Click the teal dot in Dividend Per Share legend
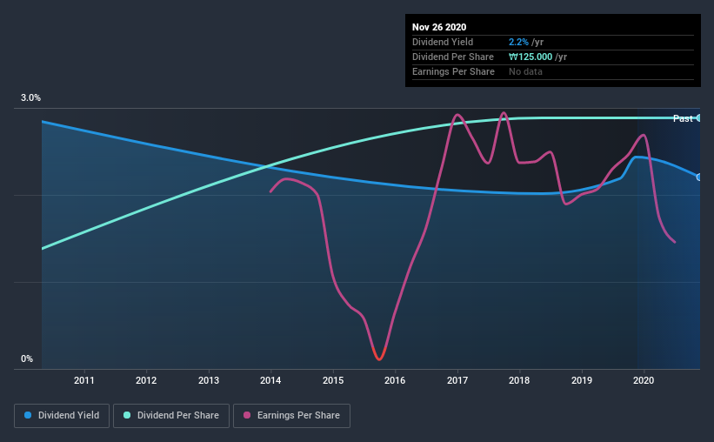Screen dimensions: 714x442 click(129, 416)
